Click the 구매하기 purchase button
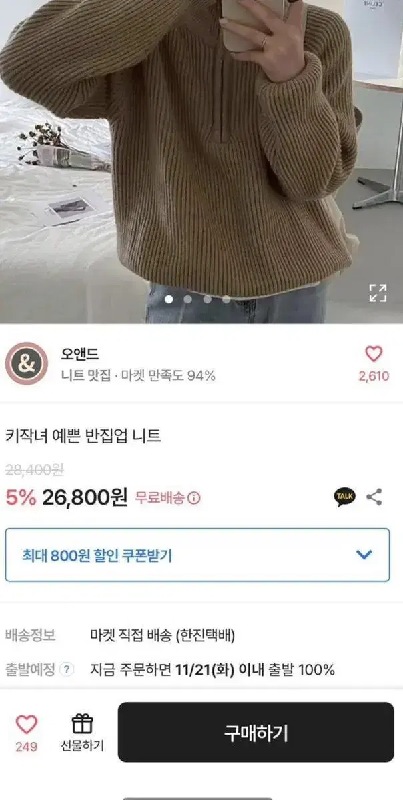Image resolution: width=403 pixels, height=800 pixels. coord(256,732)
